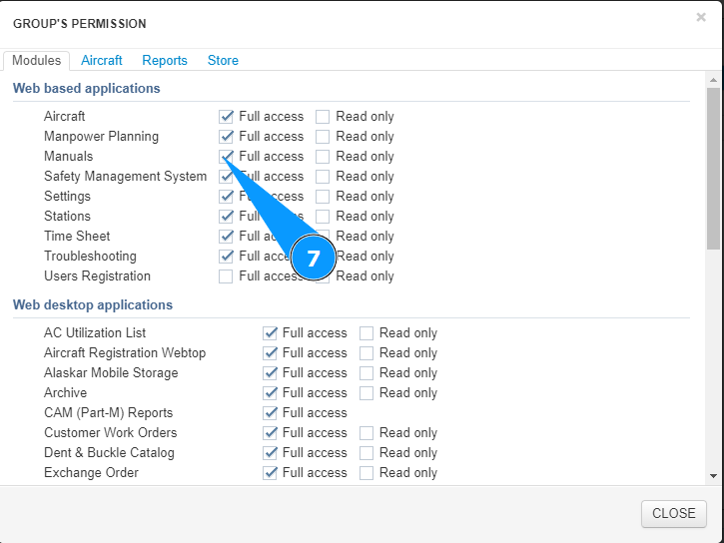Click the vertical scrollbar thumb
Viewport: 724px width, 543px height.
(x=713, y=168)
